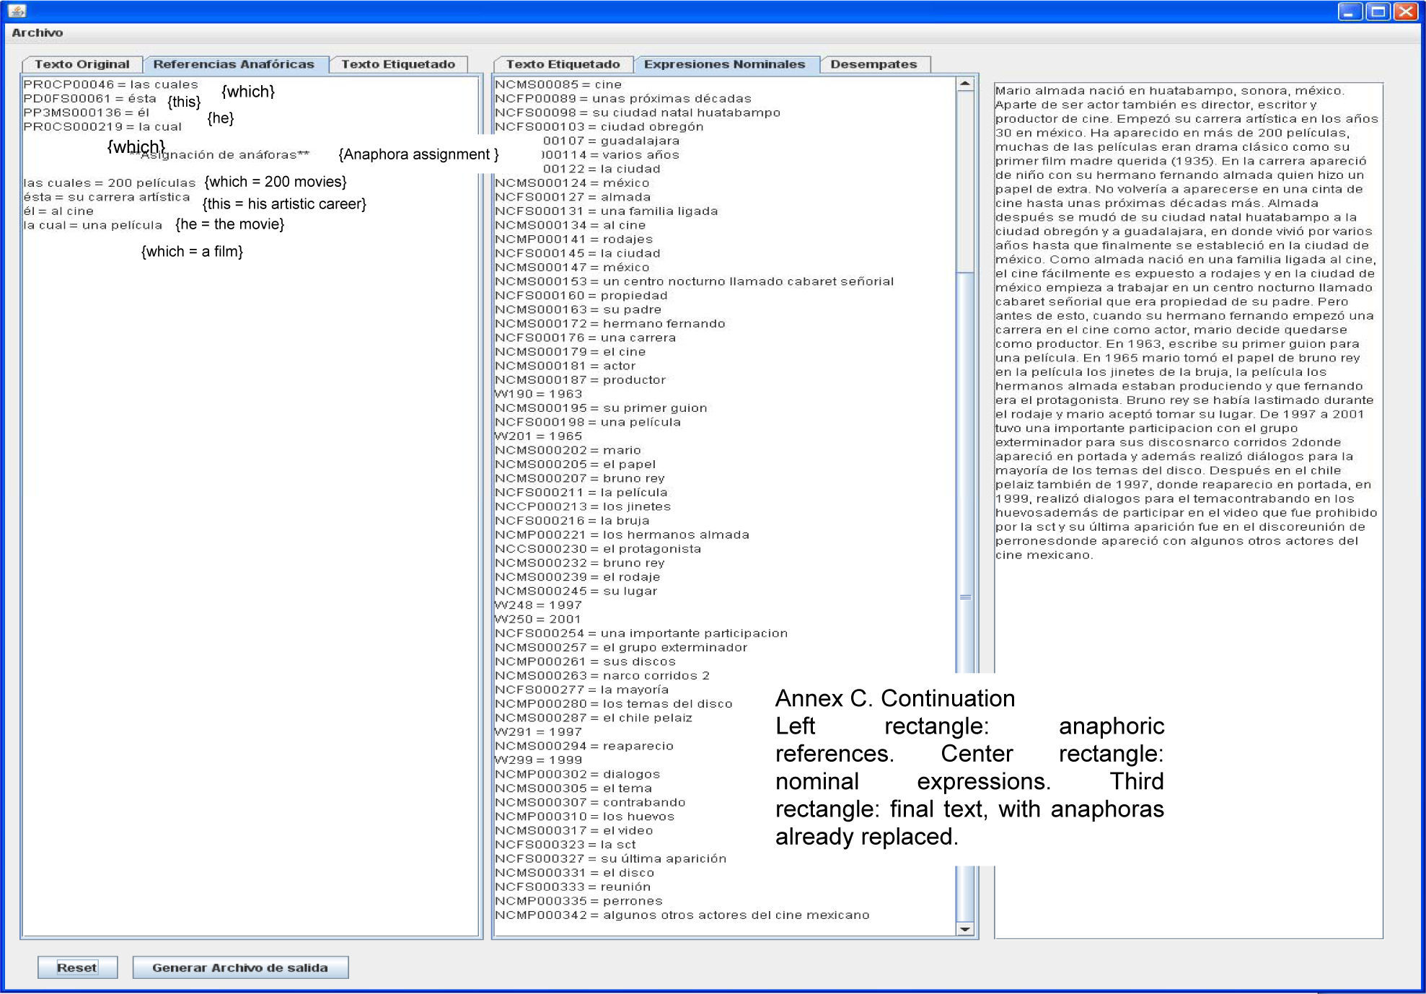The width and height of the screenshot is (1426, 994).
Task: Open the left Texto Etiquetado tab
Action: click(x=398, y=64)
